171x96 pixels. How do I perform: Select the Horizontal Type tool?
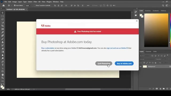(x=2, y=65)
